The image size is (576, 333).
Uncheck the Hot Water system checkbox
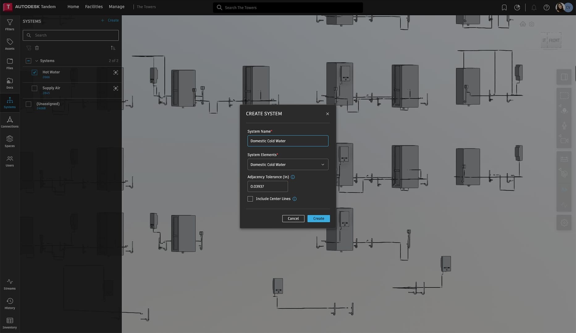point(35,72)
